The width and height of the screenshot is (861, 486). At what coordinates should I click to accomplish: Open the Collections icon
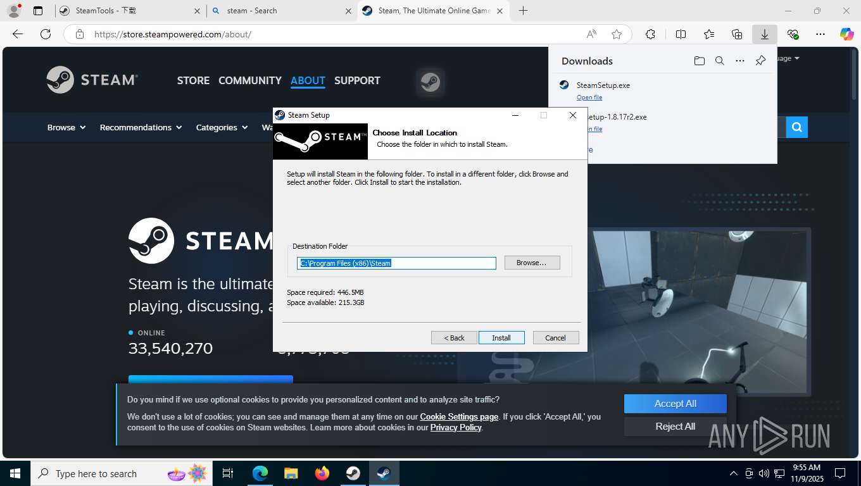point(737,34)
